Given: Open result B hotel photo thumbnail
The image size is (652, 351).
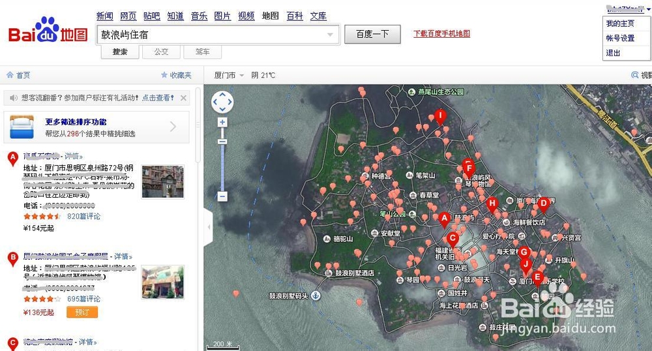Looking at the screenshot, I should point(162,282).
